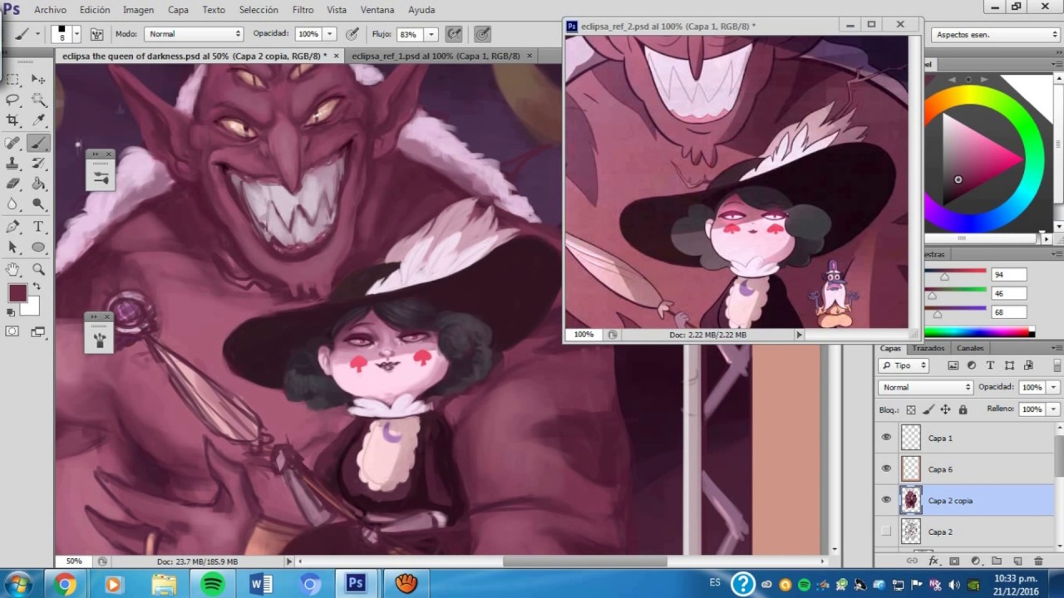The width and height of the screenshot is (1064, 598).
Task: Link layers icon in Capas panel
Action: 912,561
